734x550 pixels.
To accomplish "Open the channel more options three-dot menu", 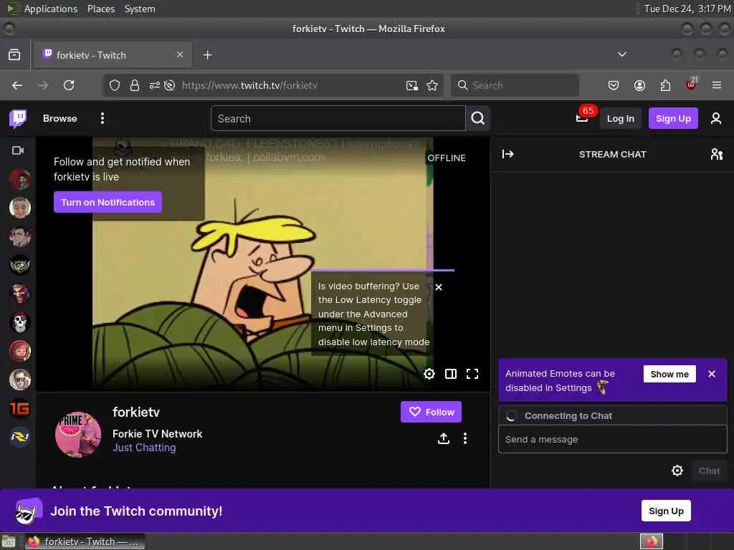I will (464, 438).
